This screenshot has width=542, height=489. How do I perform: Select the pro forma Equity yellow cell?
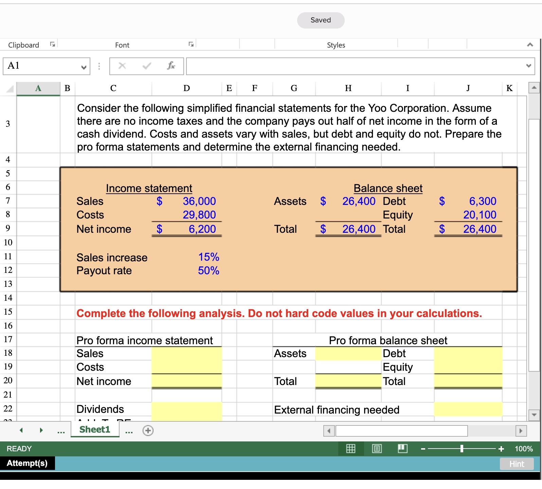pyautogui.click(x=468, y=367)
